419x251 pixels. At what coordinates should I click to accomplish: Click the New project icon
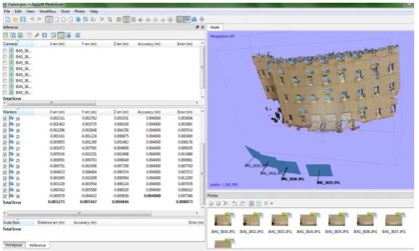8,19
